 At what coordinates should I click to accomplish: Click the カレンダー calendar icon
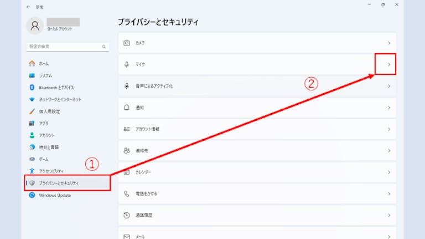pyautogui.click(x=127, y=172)
